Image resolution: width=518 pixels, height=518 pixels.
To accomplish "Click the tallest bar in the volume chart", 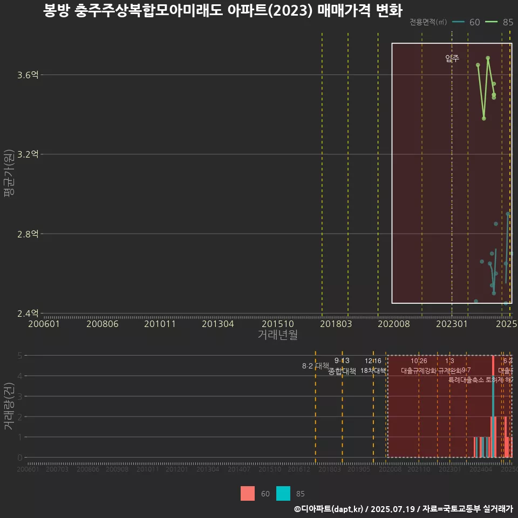I will 493,406.
